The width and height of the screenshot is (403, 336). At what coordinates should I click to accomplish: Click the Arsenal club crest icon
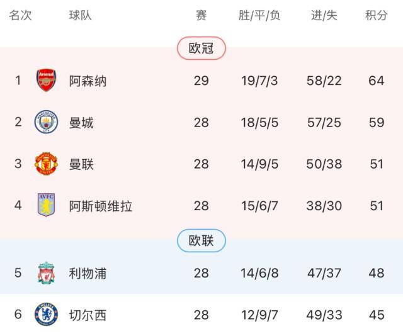[46, 81]
